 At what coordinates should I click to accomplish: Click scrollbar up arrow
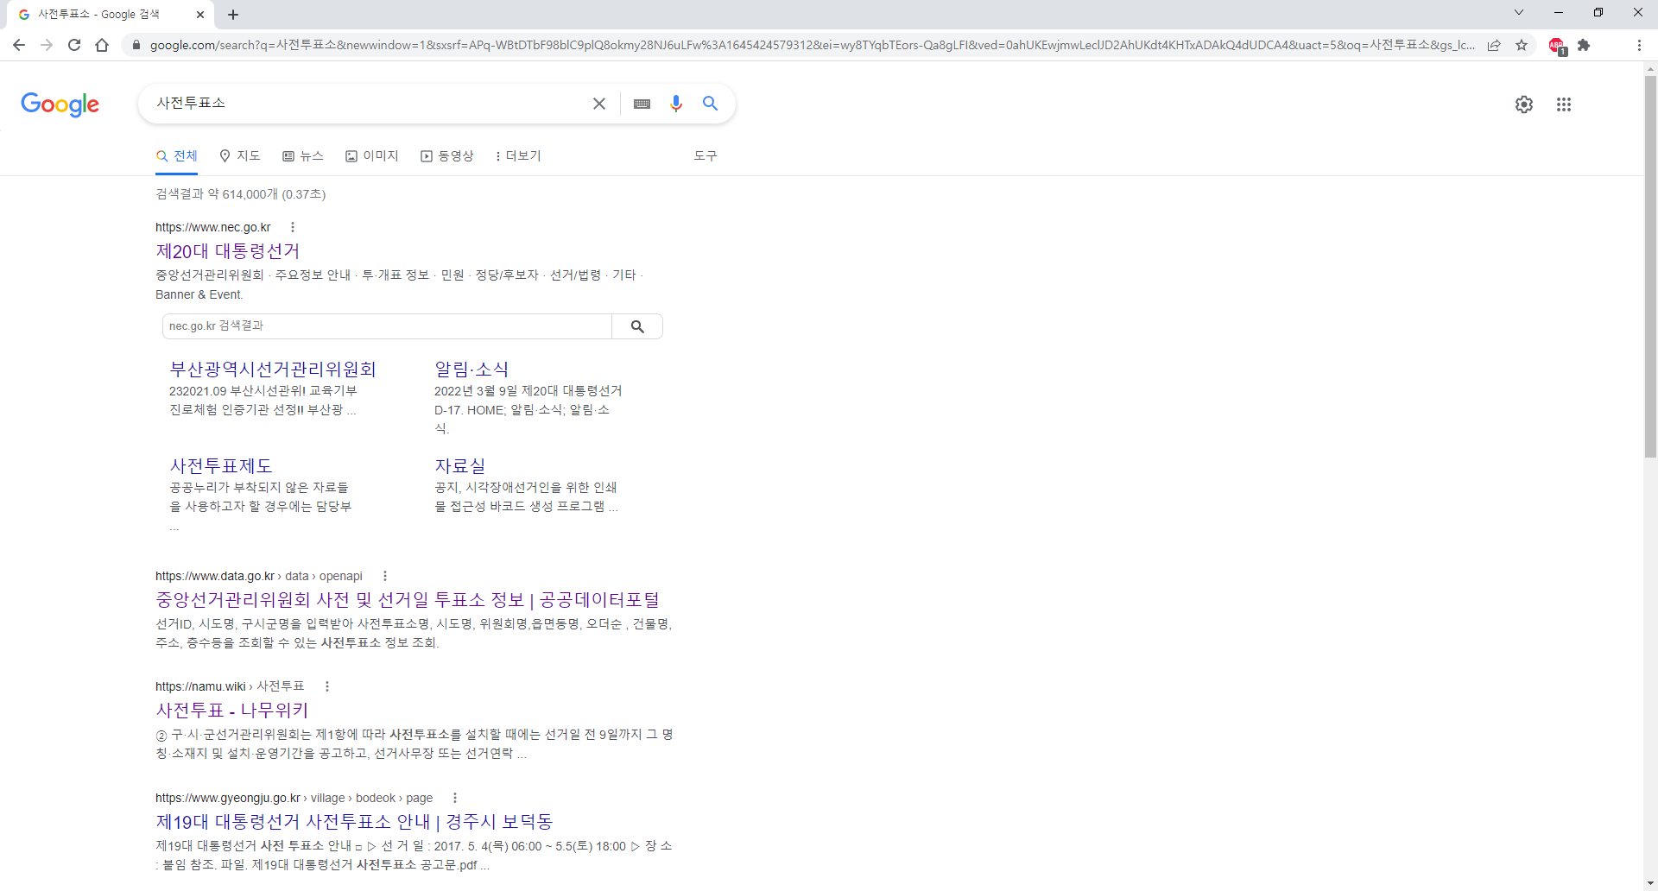coord(1650,68)
